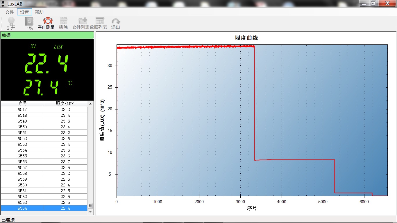Image resolution: width=397 pixels, height=223 pixels.
Task: Click the 照度值(LUX) (10^3) y-axis label
Action: pyautogui.click(x=102, y=120)
